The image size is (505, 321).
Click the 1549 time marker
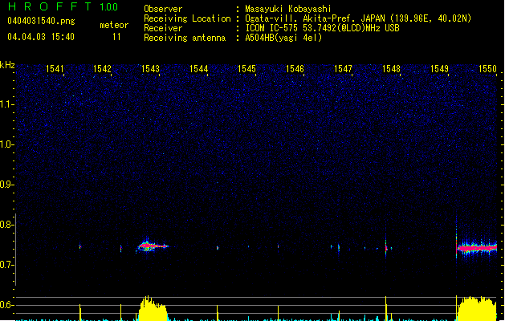[439, 69]
